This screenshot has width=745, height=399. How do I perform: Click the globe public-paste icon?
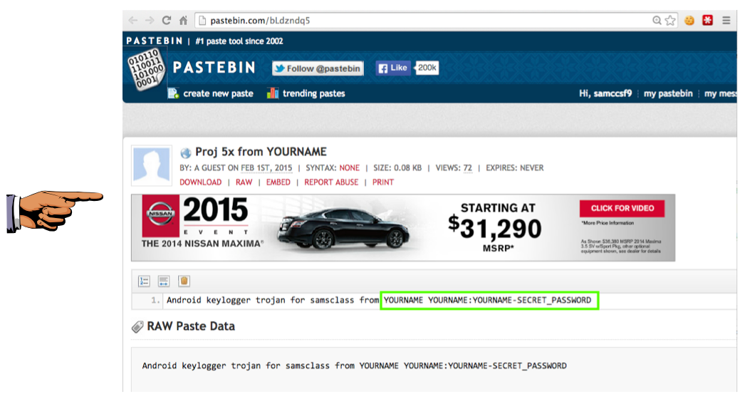point(185,152)
